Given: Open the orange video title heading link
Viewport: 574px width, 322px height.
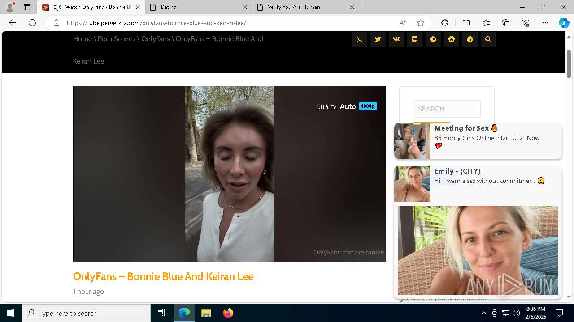Looking at the screenshot, I should (163, 276).
